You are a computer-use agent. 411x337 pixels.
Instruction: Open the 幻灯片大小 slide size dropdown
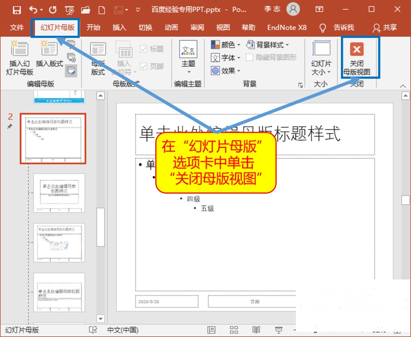pos(321,58)
